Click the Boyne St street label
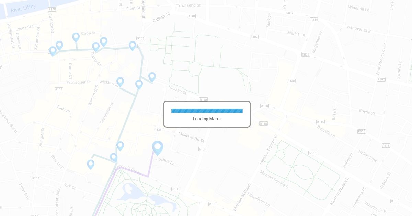Image resolution: width=412 pixels, height=216 pixels. click(367, 112)
